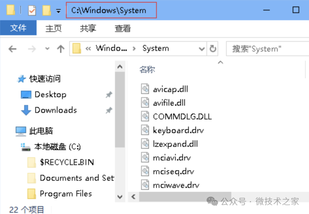
Task: Click the avicap.dll file icon
Action: pyautogui.click(x=145, y=89)
